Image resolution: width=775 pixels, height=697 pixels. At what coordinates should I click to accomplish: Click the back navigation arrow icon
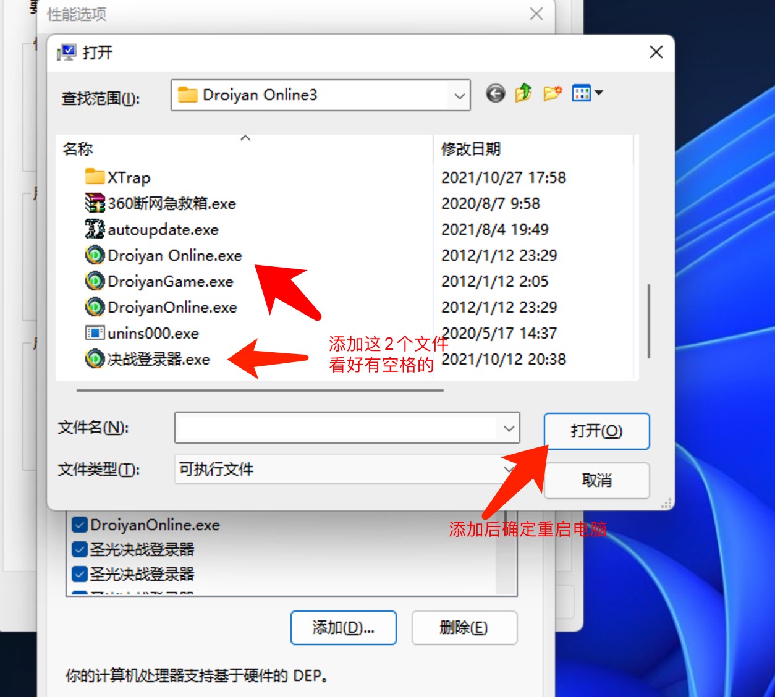coord(495,93)
